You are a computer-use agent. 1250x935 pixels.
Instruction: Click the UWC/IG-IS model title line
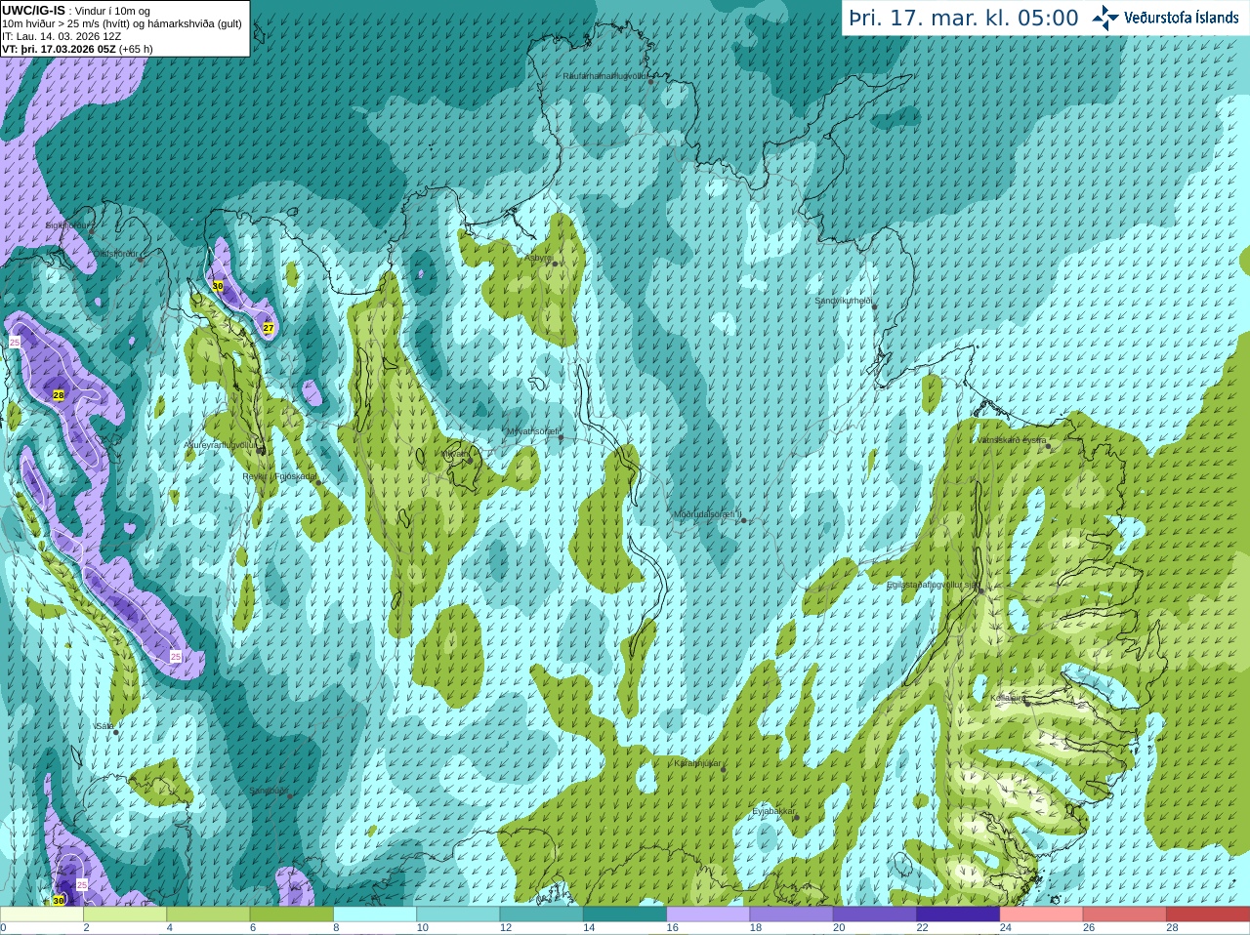(76, 11)
